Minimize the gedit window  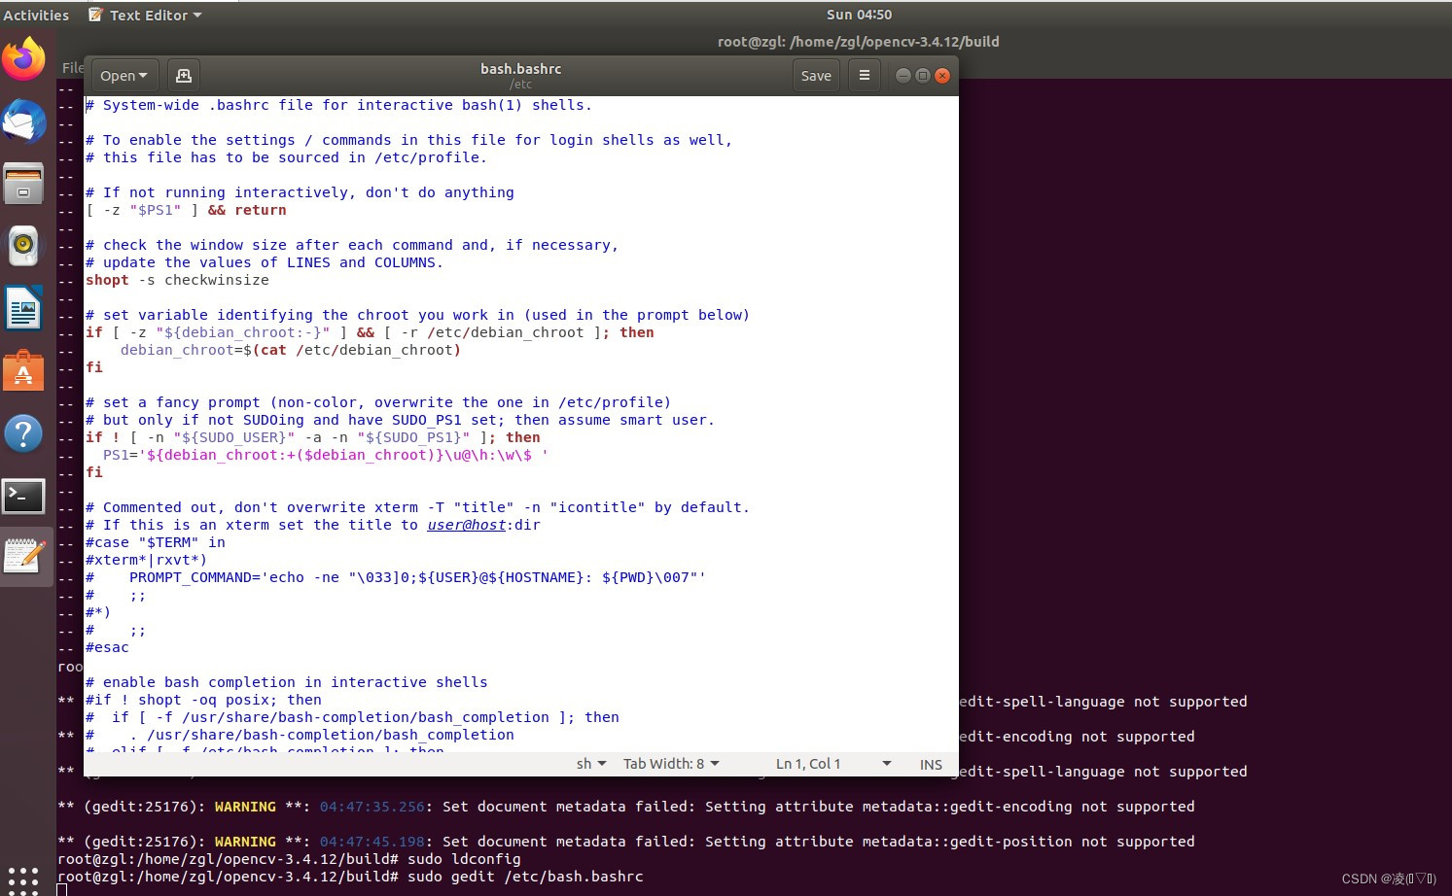903,76
